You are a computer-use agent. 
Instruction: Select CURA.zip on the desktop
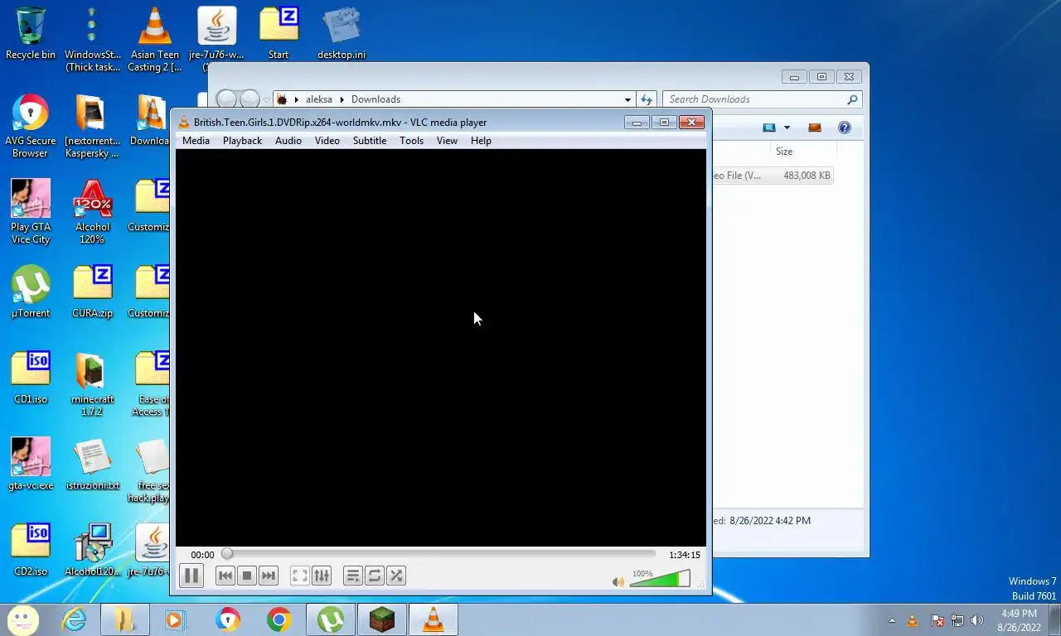coord(92,291)
